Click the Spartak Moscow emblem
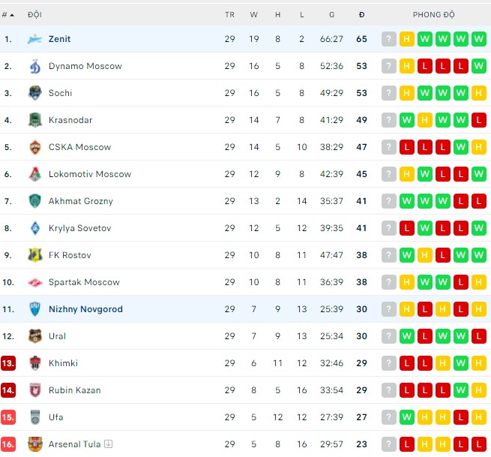Viewport: 491px width, 457px height. pos(34,282)
